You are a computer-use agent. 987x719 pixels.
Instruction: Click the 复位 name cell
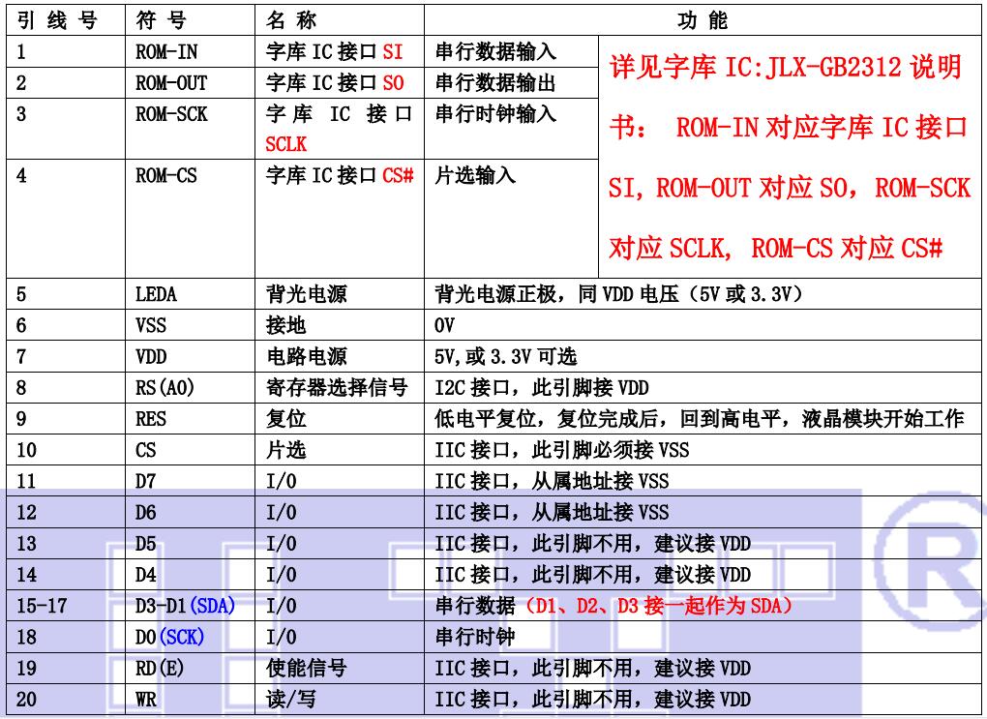[285, 420]
